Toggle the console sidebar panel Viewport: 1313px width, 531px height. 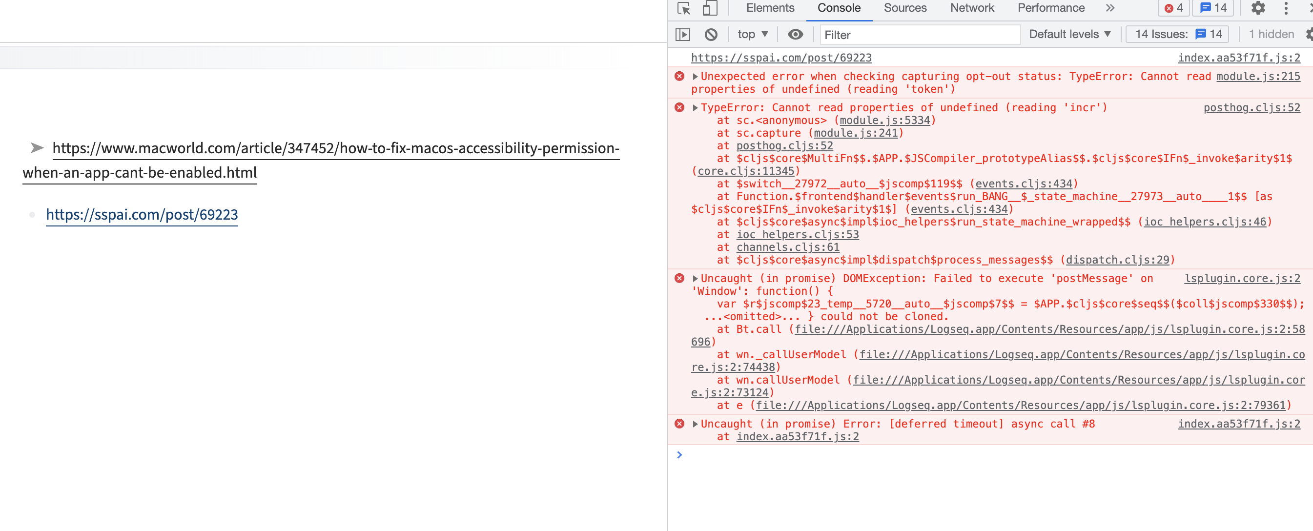pyautogui.click(x=683, y=34)
